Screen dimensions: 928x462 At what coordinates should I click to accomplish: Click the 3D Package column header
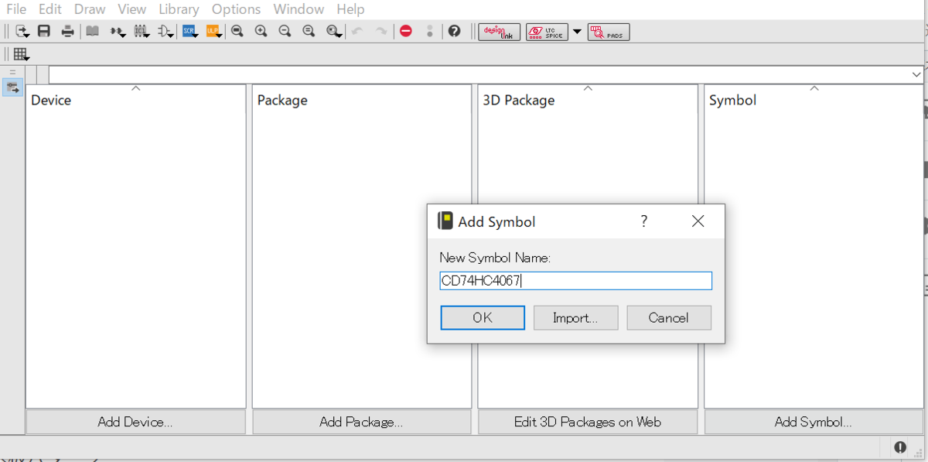[x=519, y=100]
